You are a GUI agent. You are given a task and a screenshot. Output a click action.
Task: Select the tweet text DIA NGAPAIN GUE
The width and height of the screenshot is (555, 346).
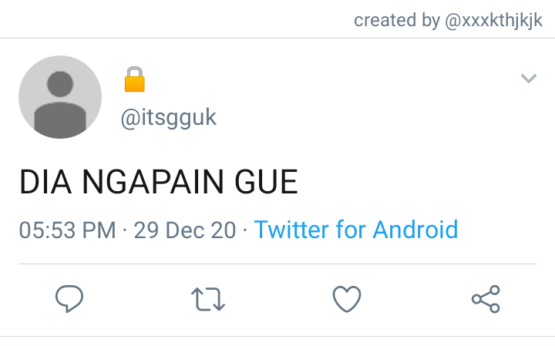point(158,182)
